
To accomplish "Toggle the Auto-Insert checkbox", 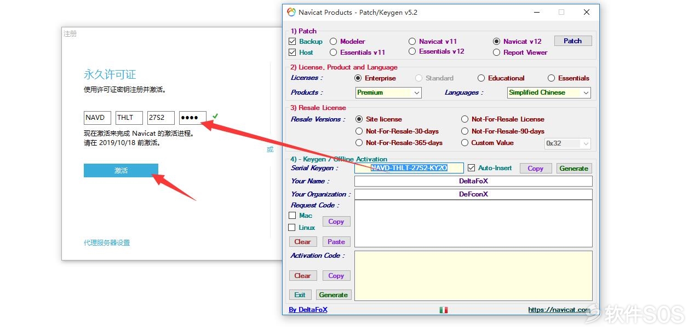I will [471, 168].
